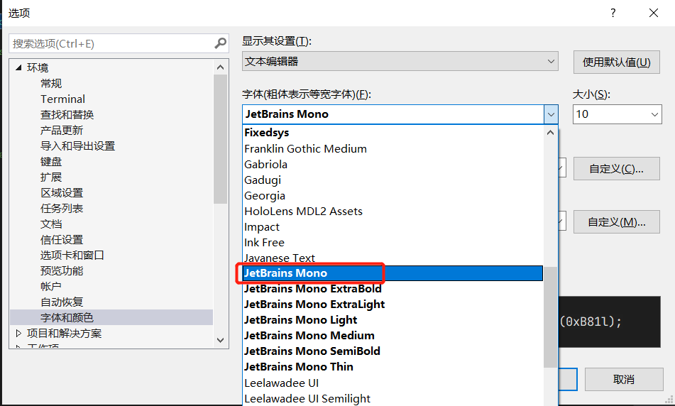Close the 选项 dialog

654,13
